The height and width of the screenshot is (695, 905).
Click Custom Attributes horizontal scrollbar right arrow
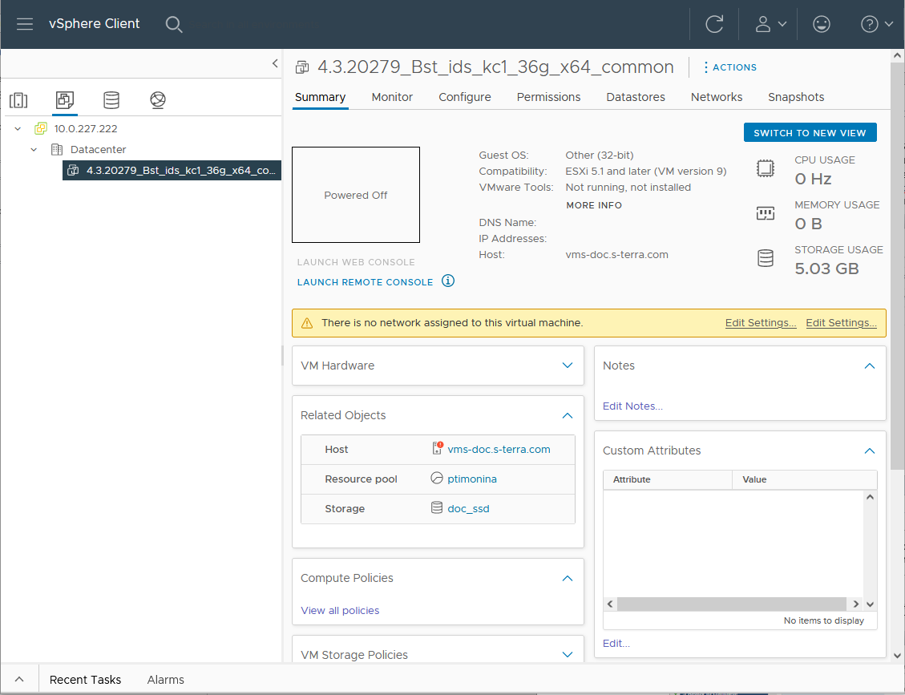855,604
